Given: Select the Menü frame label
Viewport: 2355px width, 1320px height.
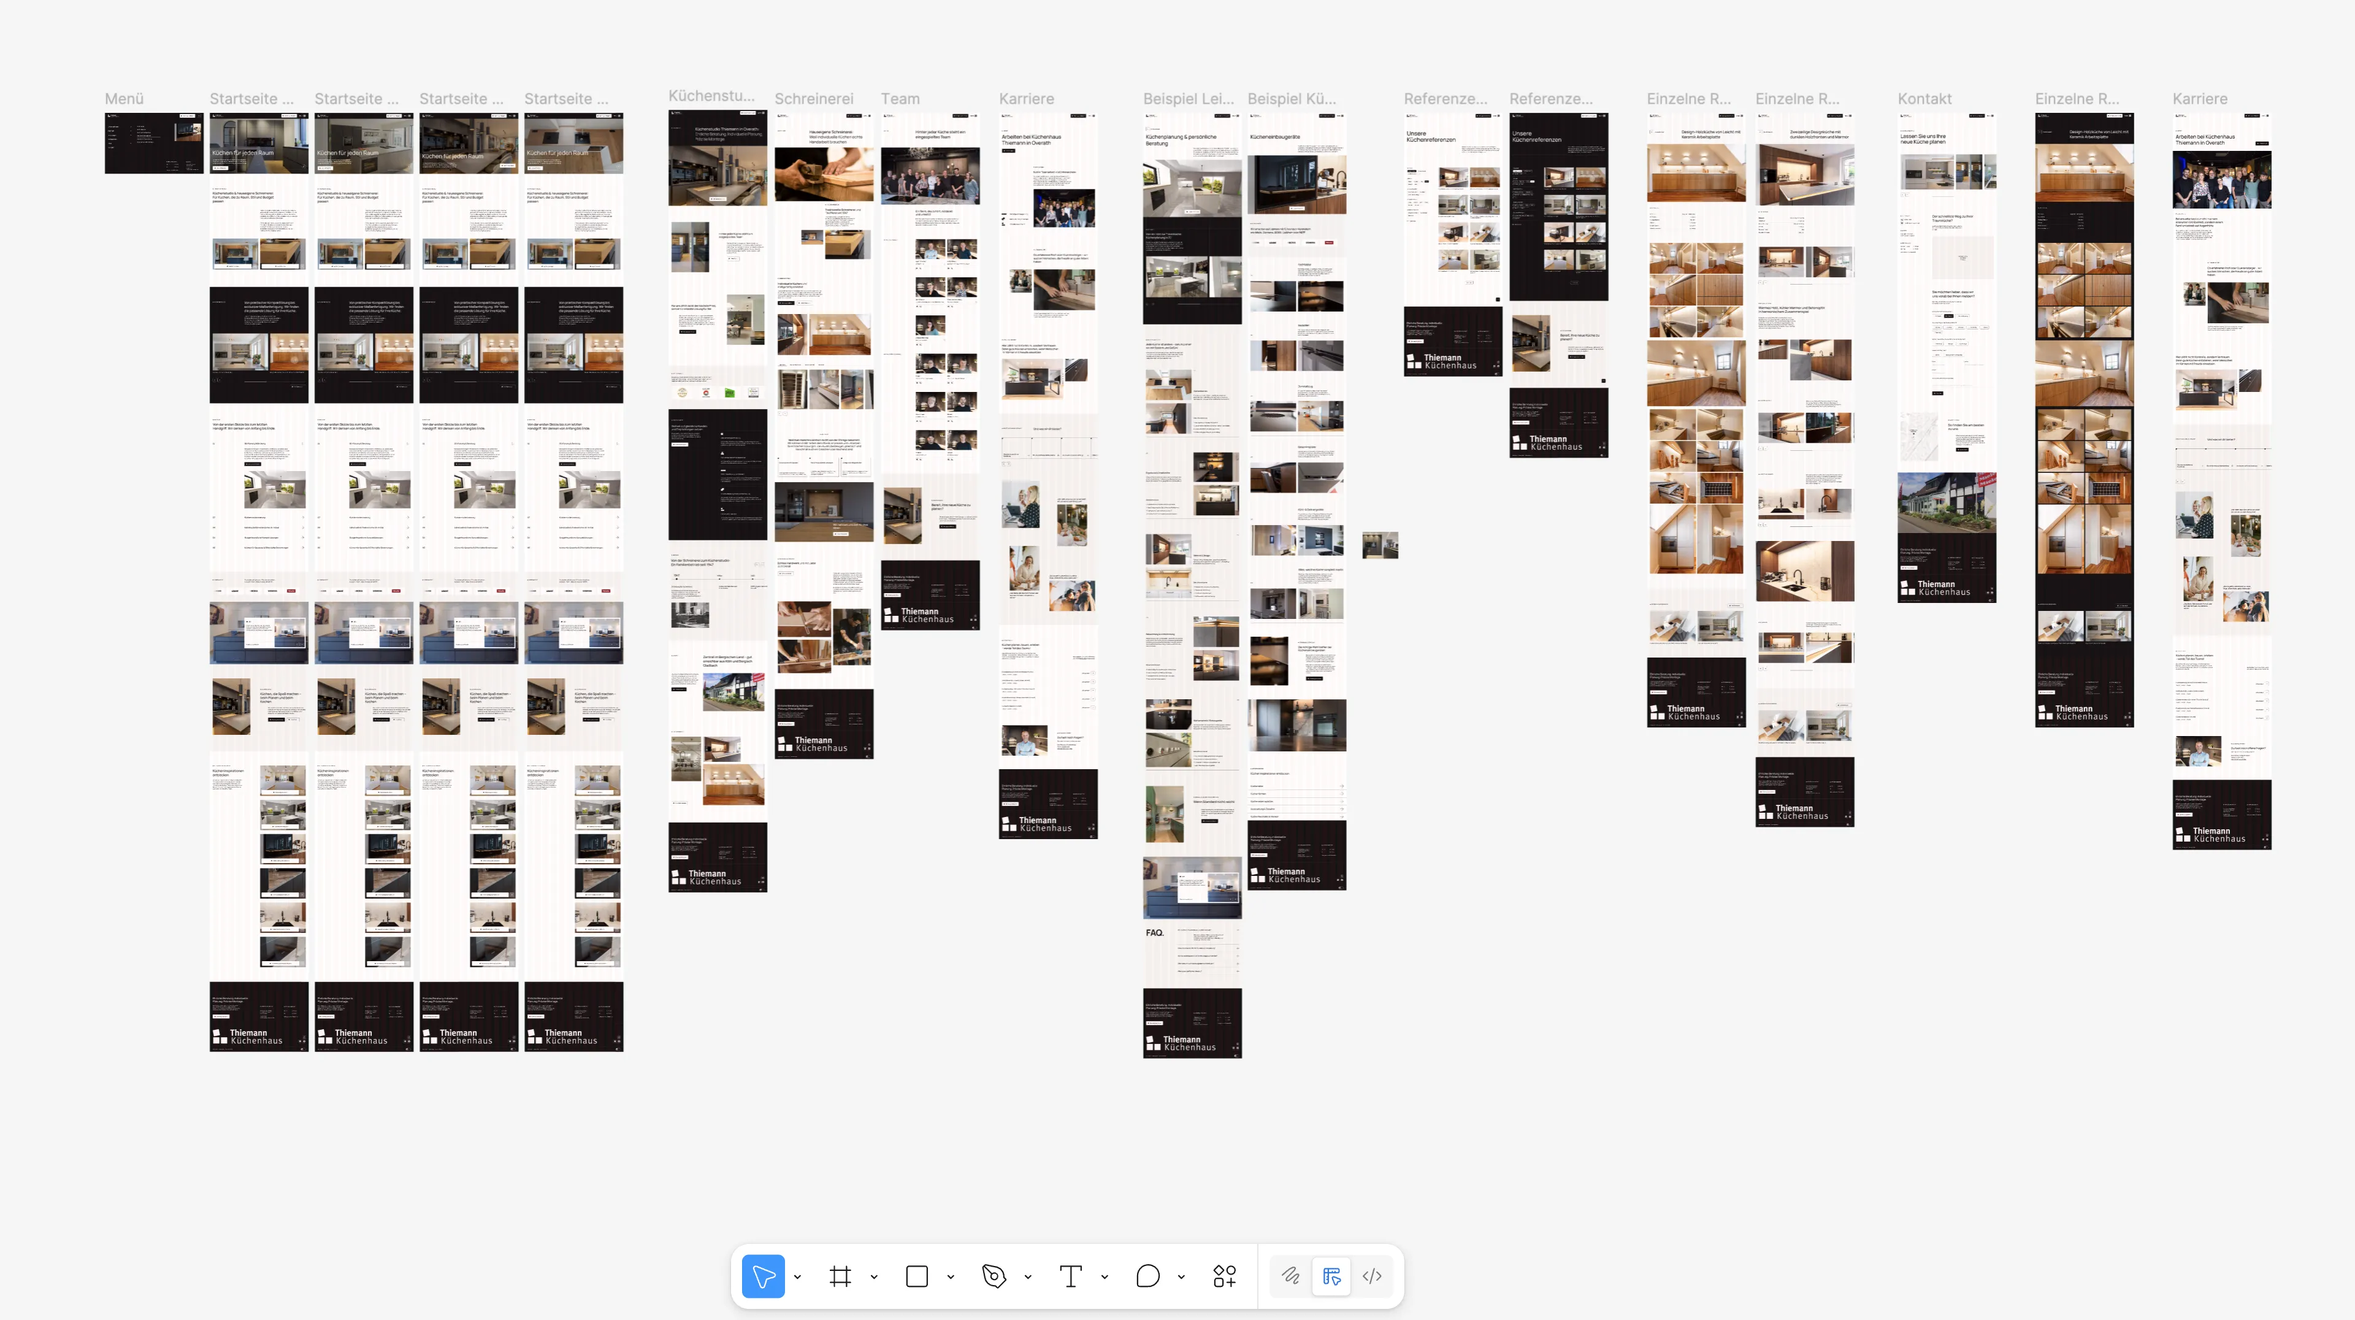Looking at the screenshot, I should click(124, 99).
